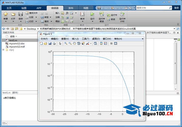Toggle Edit Plot arrow mode
Image resolution: width=182 pixels, height=127 pixels.
[x=60, y=43]
